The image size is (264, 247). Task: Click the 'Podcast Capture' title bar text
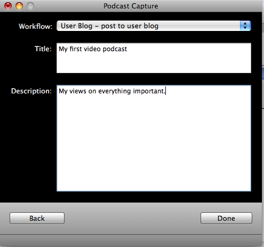[x=131, y=6]
